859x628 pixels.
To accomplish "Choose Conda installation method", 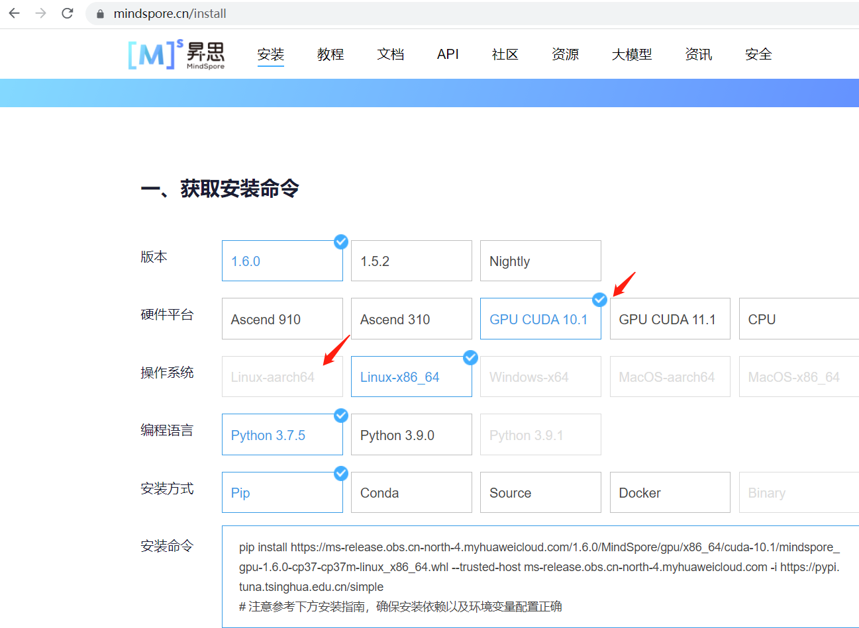I will click(411, 492).
